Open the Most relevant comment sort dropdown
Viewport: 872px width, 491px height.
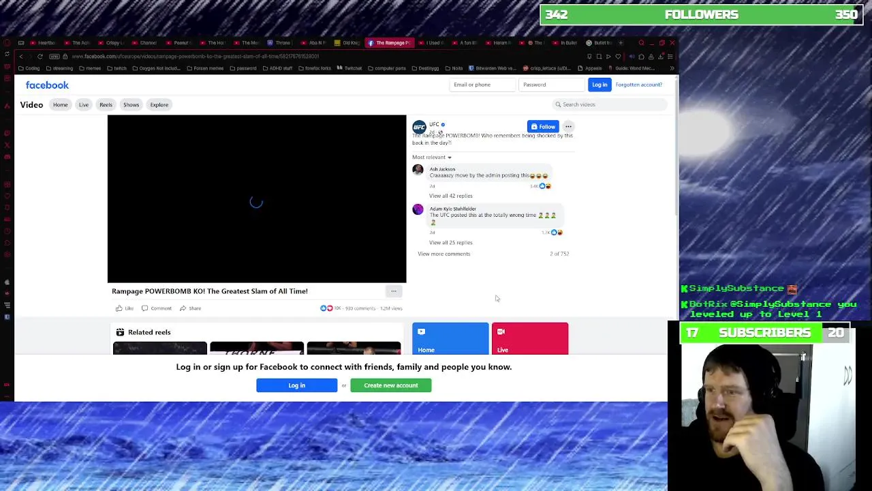click(x=431, y=158)
